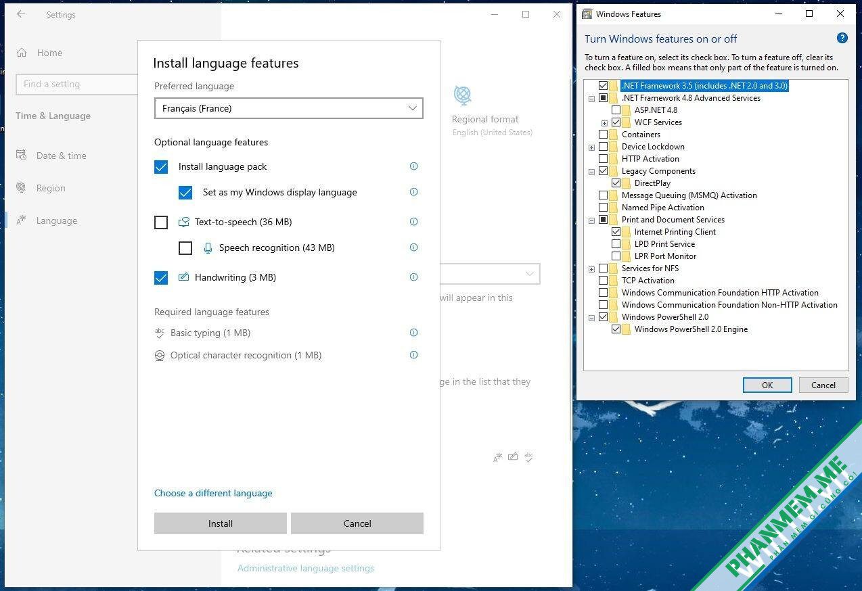
Task: Uncheck the Handwriting feature
Action: 161,278
